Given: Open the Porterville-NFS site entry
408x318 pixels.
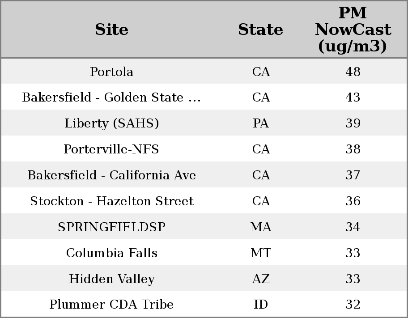Looking at the screenshot, I should click(111, 149).
